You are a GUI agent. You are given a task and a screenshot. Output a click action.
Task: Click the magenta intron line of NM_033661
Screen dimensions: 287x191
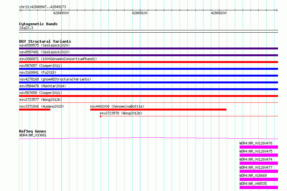point(148,138)
